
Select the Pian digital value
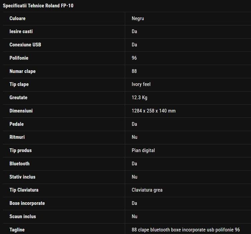[x=143, y=150]
